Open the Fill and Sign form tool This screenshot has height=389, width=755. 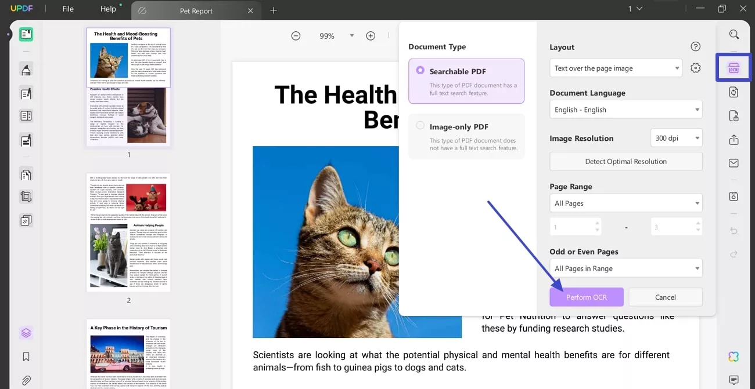[26, 140]
